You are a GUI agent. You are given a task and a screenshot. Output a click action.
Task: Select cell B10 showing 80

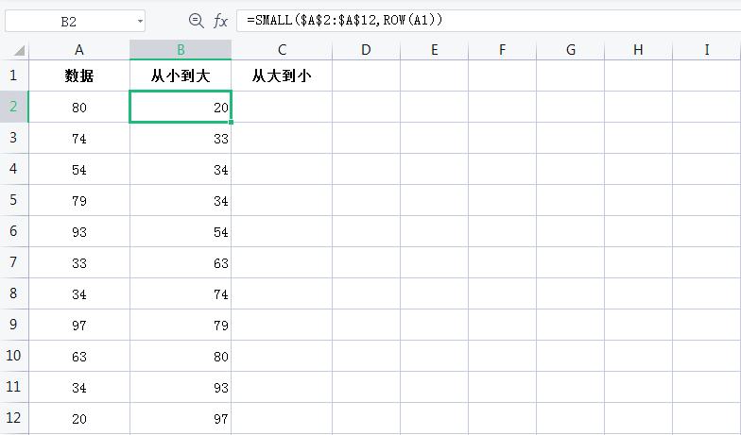[x=181, y=356]
